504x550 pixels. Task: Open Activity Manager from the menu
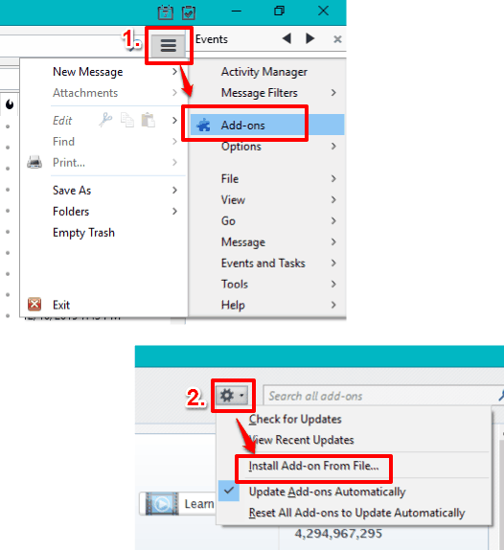(264, 72)
